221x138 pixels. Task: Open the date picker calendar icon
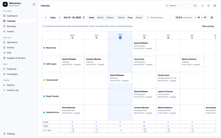pos(84,18)
